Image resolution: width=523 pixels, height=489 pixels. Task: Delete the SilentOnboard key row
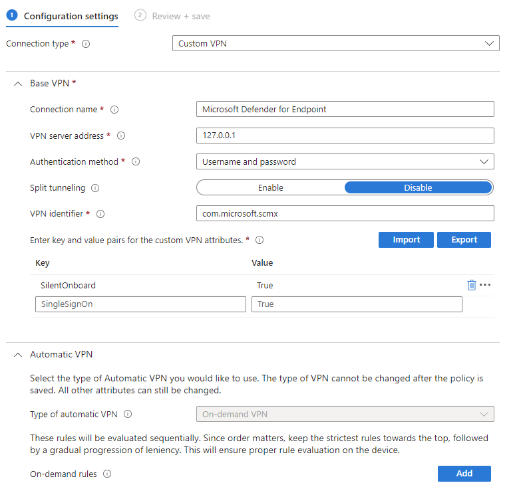[x=472, y=285]
